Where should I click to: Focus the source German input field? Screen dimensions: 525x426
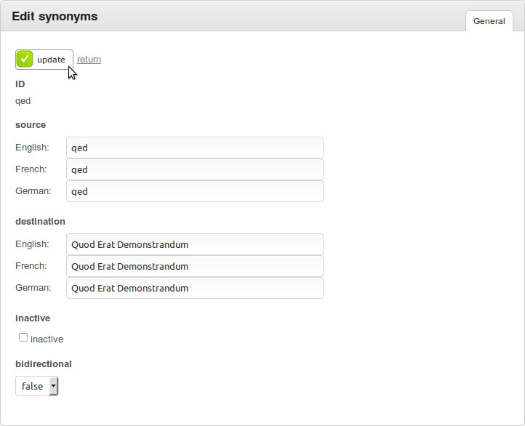pyautogui.click(x=195, y=191)
